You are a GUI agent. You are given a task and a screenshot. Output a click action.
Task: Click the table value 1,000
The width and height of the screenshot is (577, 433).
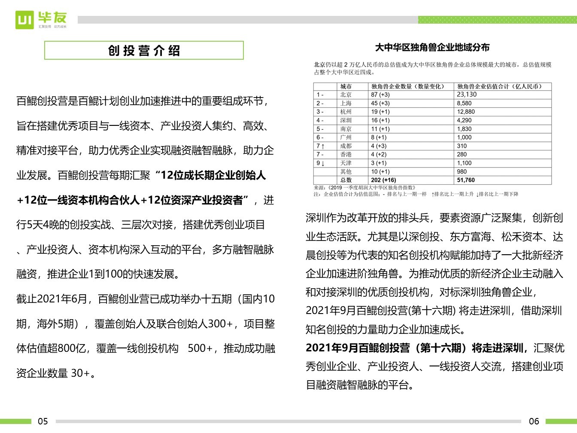(x=464, y=137)
